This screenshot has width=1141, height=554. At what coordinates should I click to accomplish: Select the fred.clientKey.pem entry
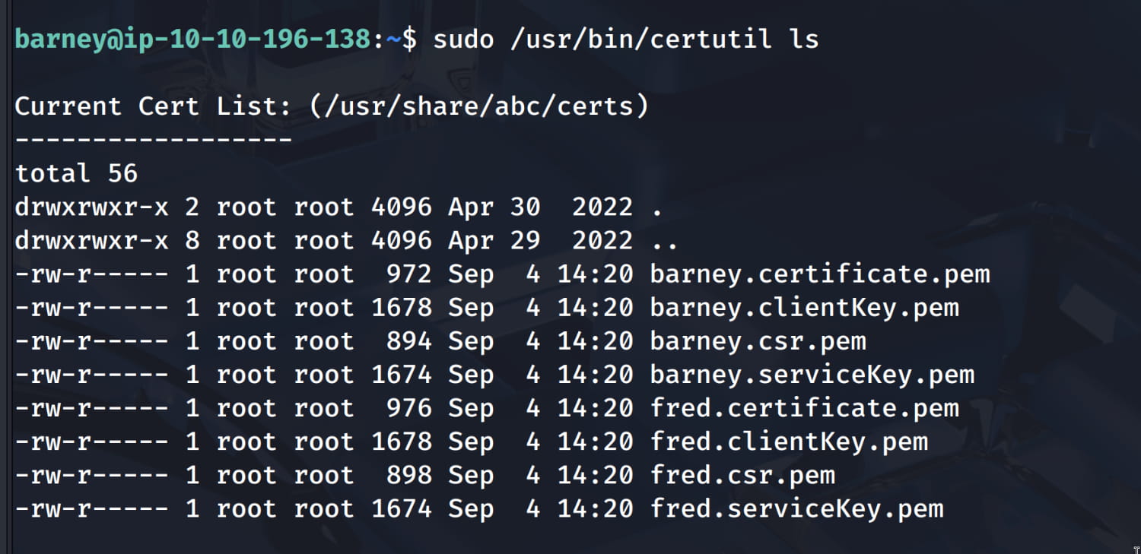click(789, 442)
